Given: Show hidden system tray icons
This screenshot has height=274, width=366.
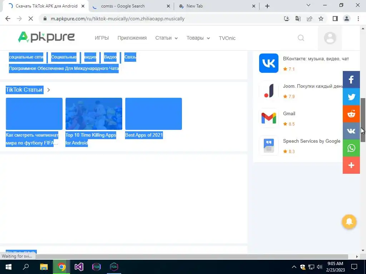Looking at the screenshot, I should pyautogui.click(x=294, y=267).
